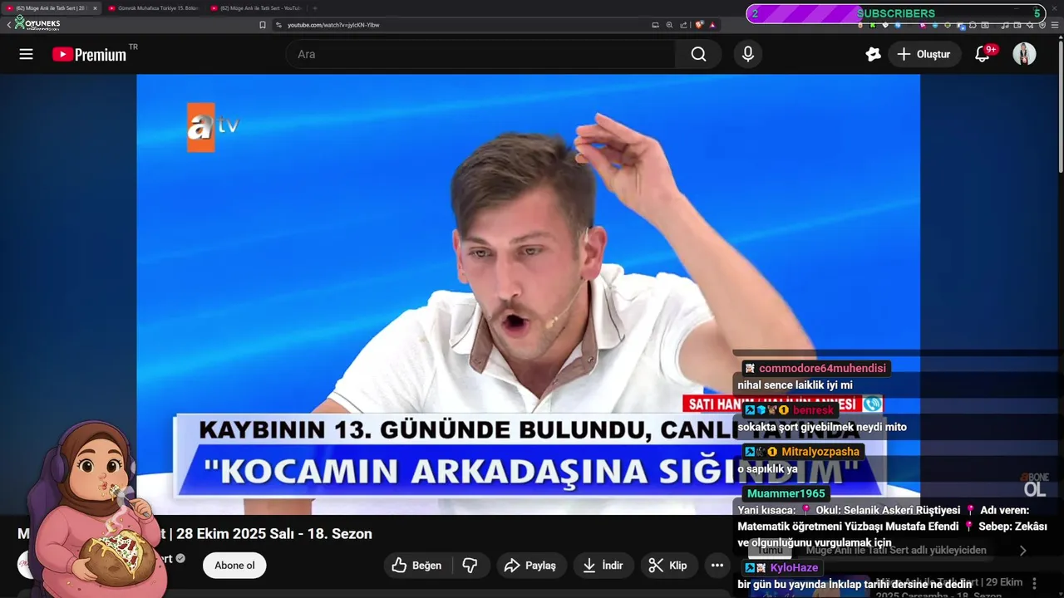The width and height of the screenshot is (1064, 598).
Task: Click the search magnifier button
Action: pos(698,54)
